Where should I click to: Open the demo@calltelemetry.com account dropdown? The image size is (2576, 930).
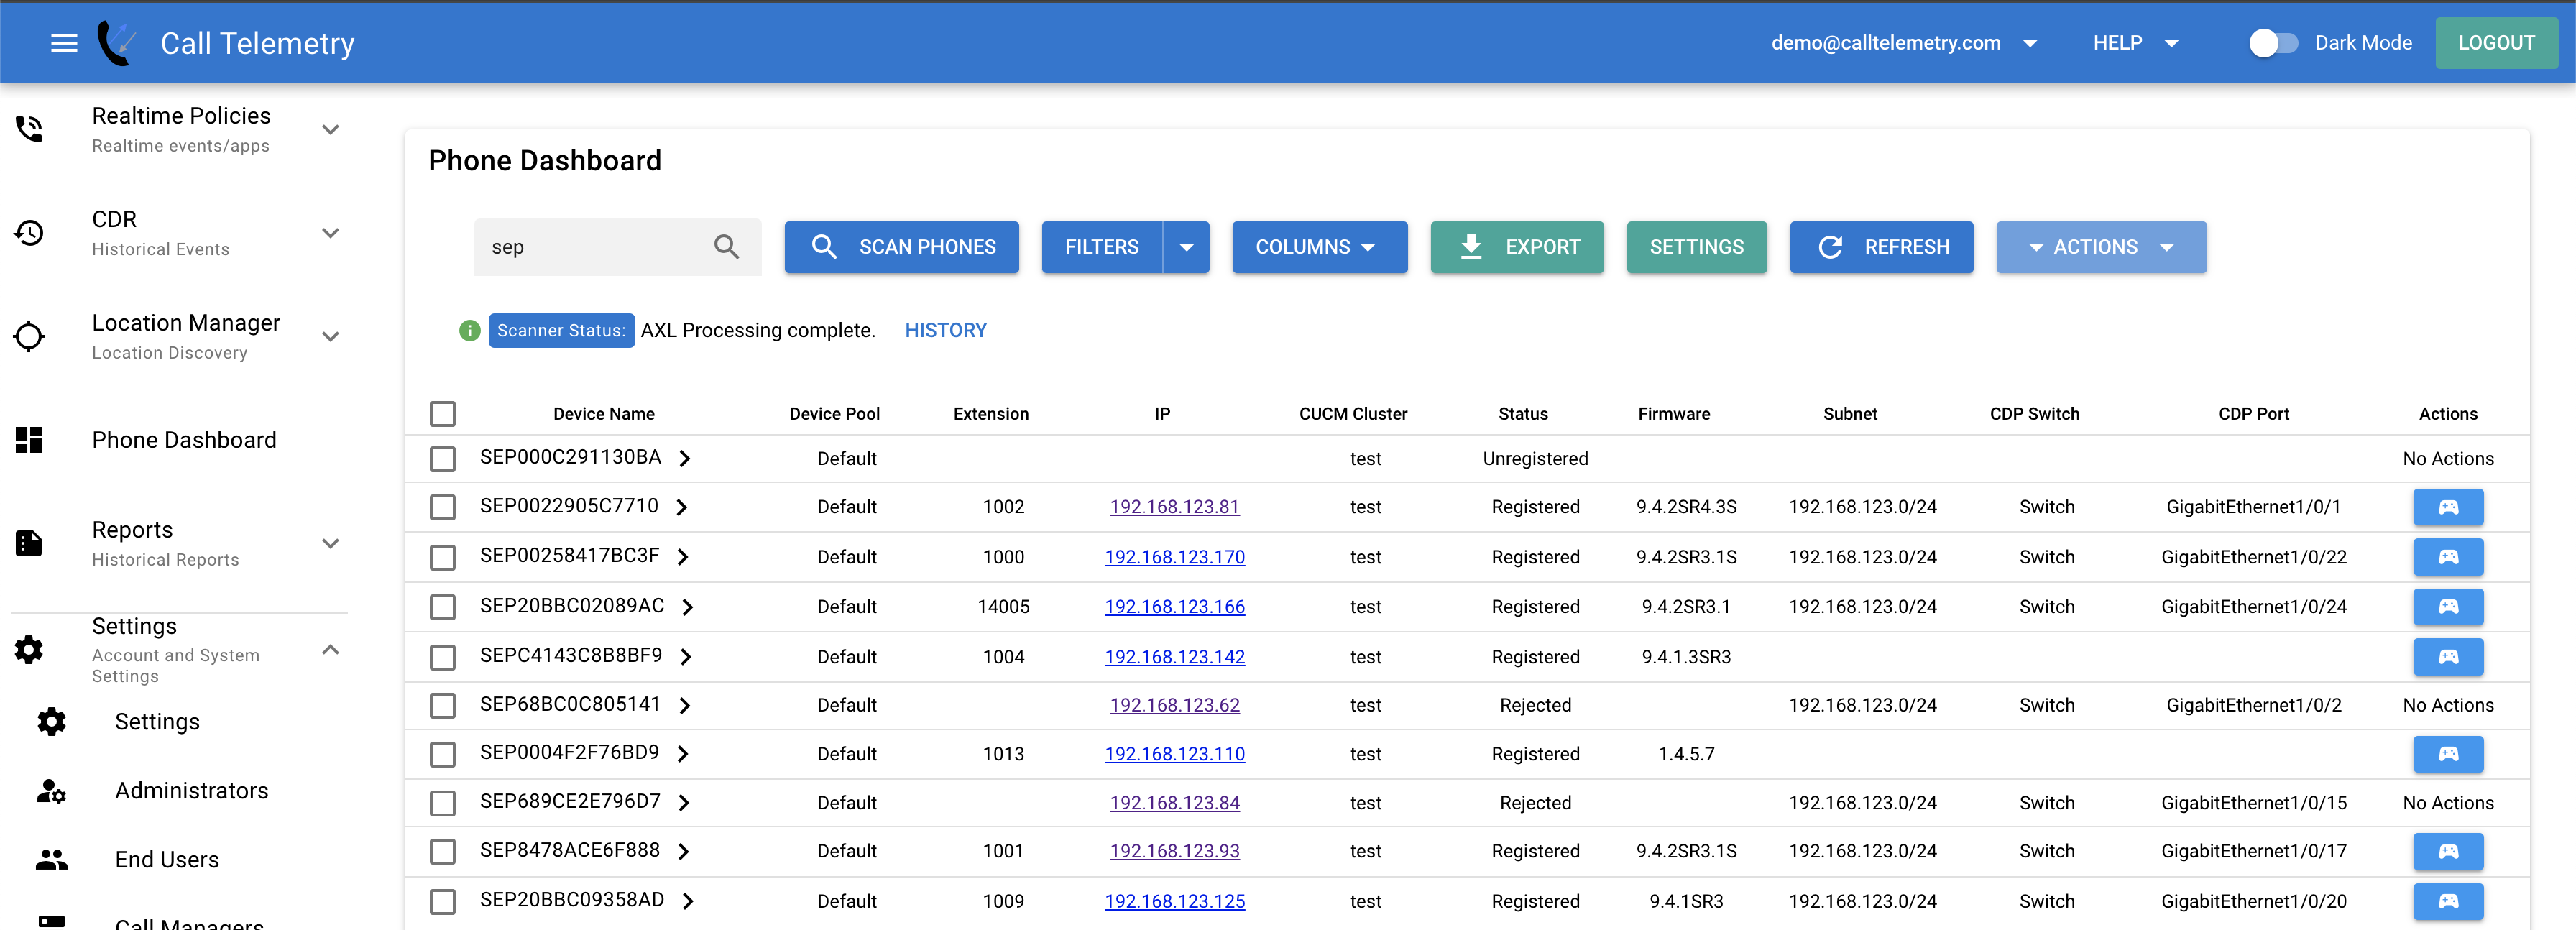pos(1904,43)
